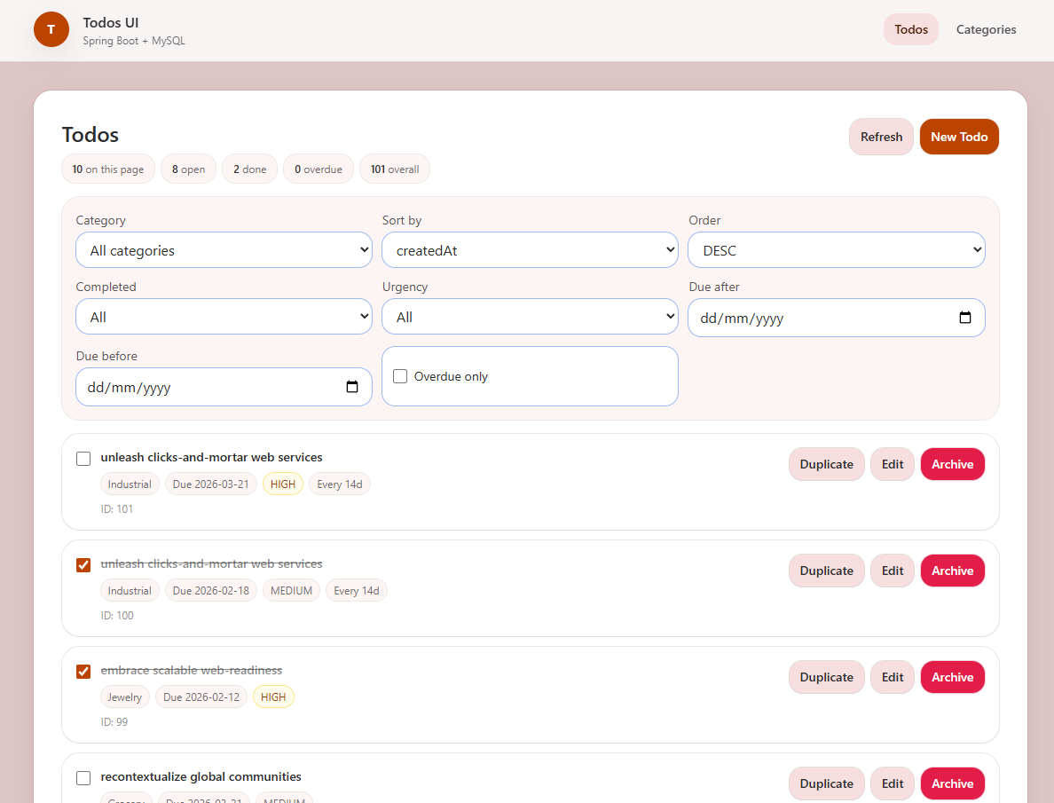Click the 'Due 2026-02-12' tag
The image size is (1054, 803).
pyautogui.click(x=201, y=697)
